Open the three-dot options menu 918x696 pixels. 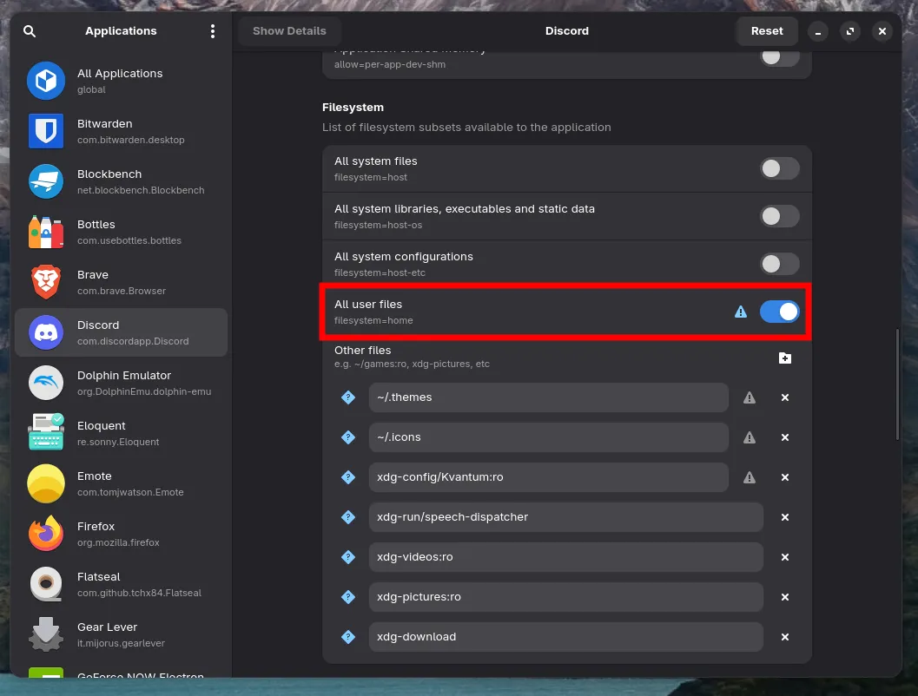tap(212, 30)
